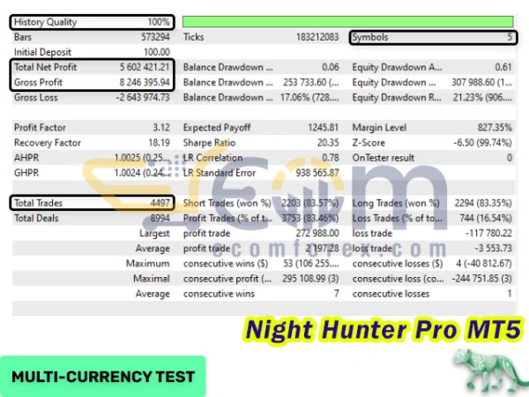This screenshot has height=397, width=529.
Task: Click Equity Drawdown value 307 988.60
Action: click(481, 82)
